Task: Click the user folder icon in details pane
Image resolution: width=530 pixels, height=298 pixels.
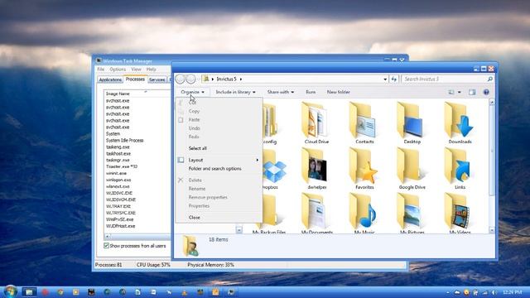Action: (x=191, y=246)
